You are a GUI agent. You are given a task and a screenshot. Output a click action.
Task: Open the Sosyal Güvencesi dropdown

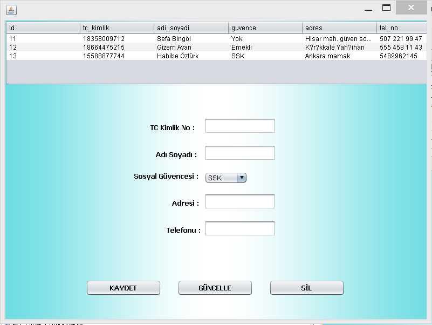tap(225, 178)
